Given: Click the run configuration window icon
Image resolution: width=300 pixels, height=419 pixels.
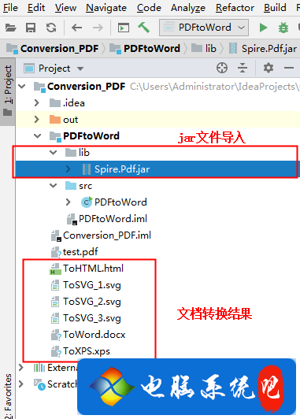Looking at the screenshot, I should pos(124,28).
